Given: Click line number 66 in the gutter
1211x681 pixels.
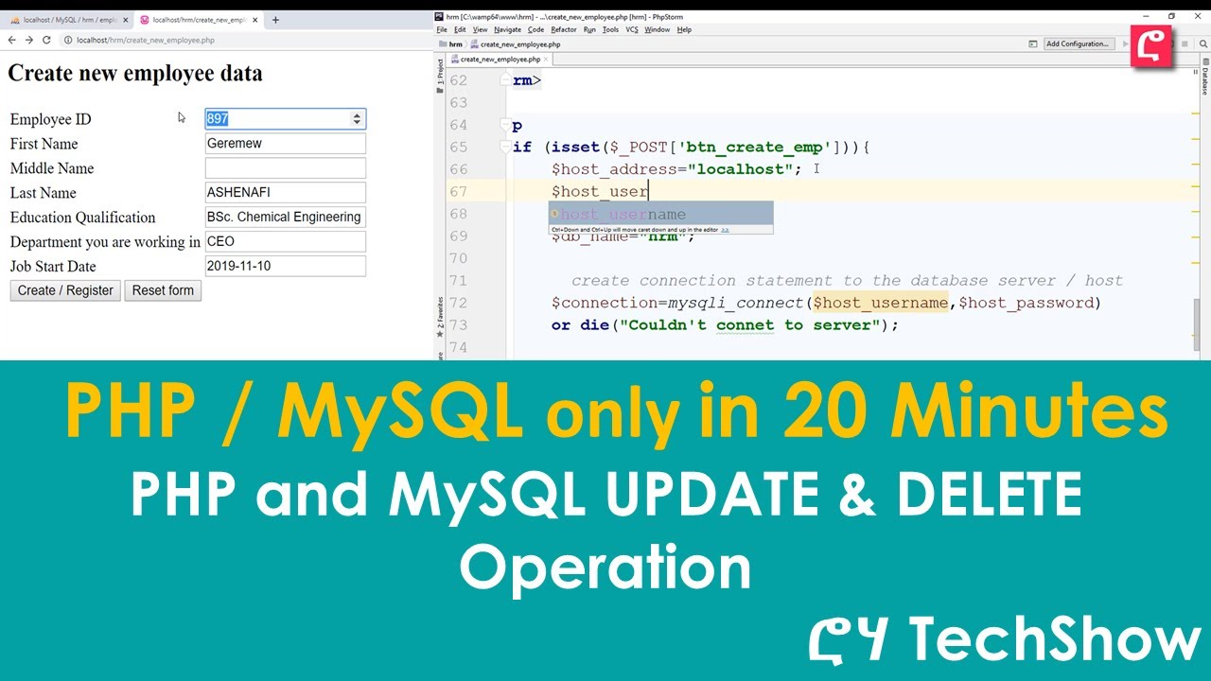Looking at the screenshot, I should (x=458, y=169).
